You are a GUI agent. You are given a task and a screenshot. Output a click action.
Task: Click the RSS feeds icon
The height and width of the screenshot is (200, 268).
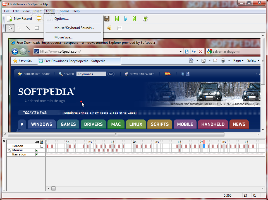click(204, 60)
